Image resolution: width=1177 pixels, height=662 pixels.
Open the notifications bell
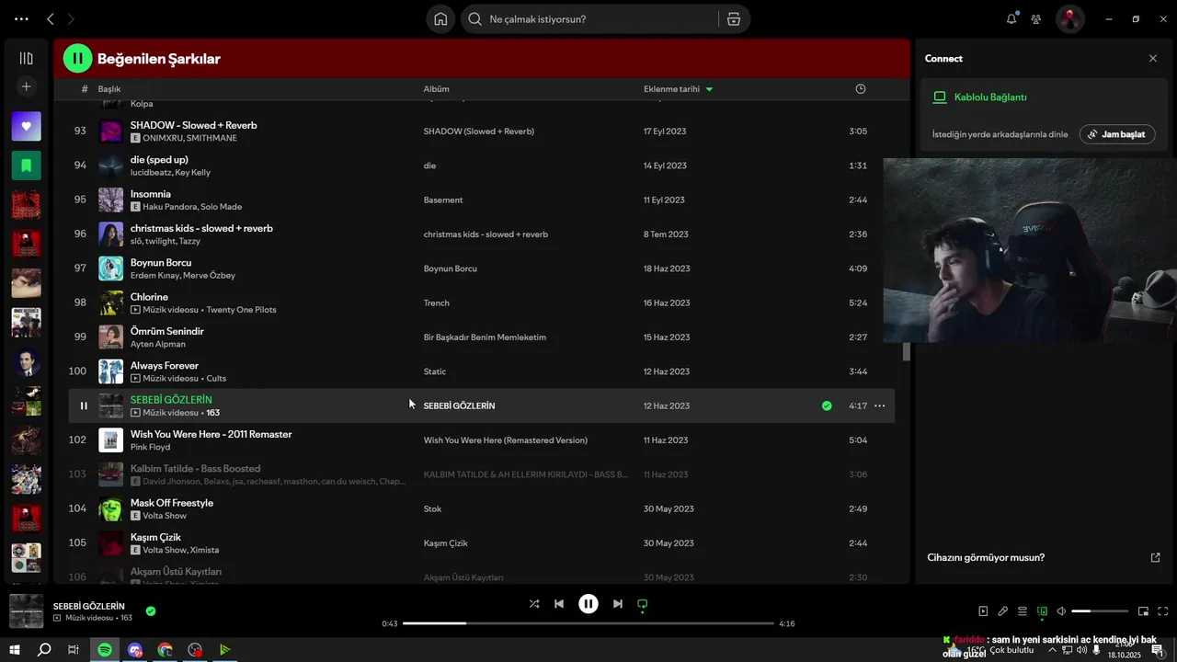[x=1011, y=18]
